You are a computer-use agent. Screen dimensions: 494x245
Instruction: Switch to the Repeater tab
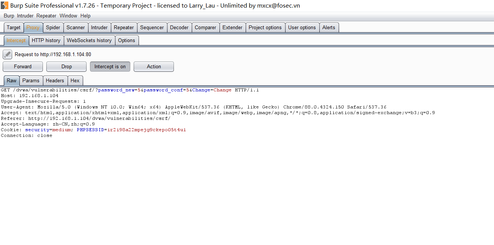point(124,28)
